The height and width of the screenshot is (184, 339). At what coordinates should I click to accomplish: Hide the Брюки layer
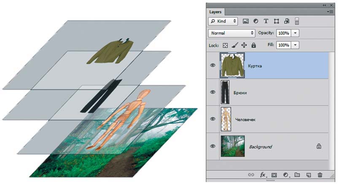pyautogui.click(x=213, y=92)
